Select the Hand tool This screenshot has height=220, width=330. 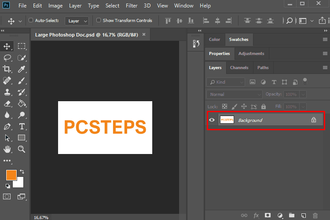pyautogui.click(x=7, y=149)
